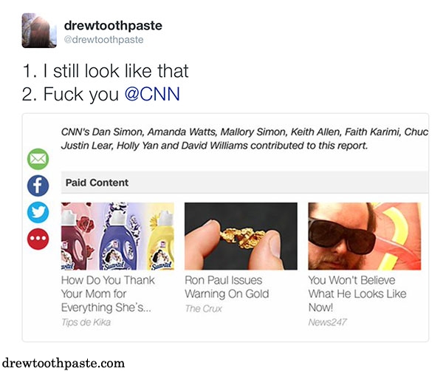Open the sunglasses man ad image
The image size is (443, 371).
pos(365,236)
